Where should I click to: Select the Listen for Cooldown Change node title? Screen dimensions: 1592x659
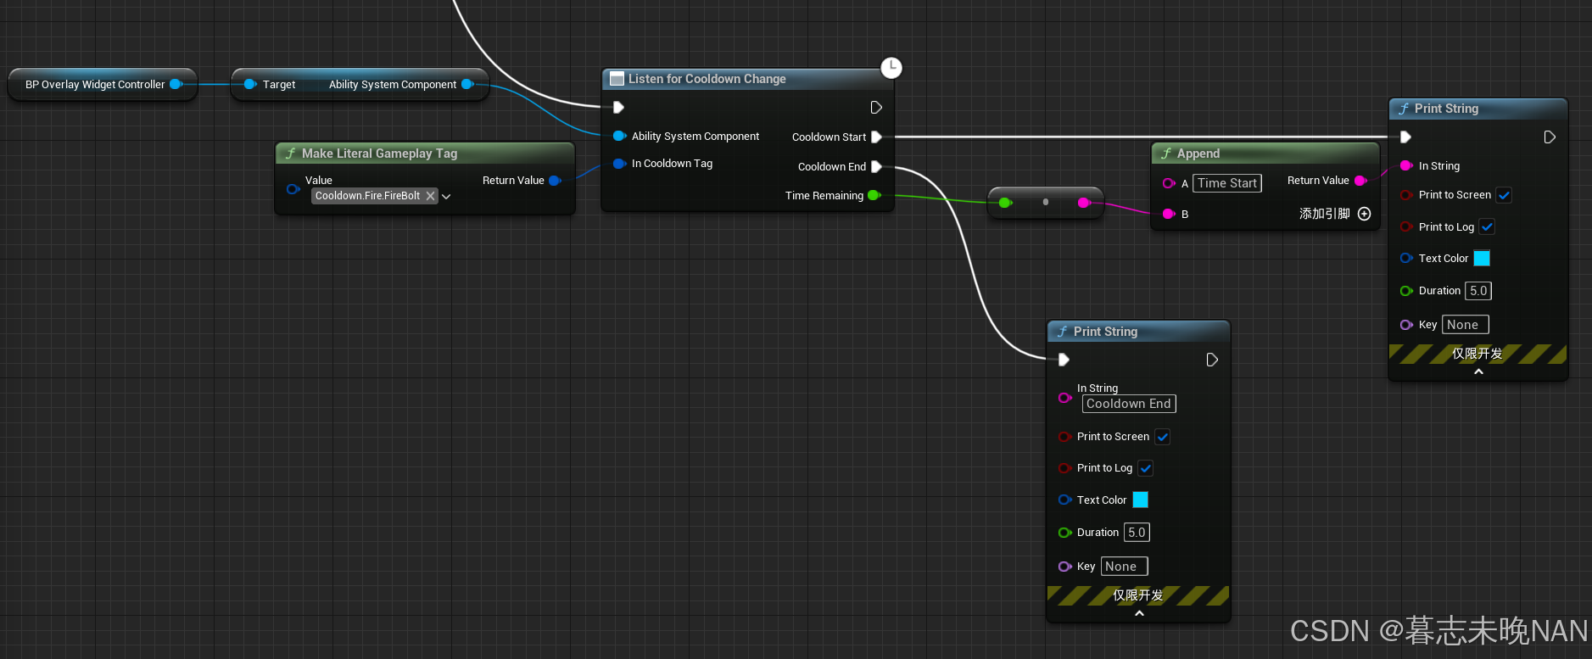pos(707,79)
